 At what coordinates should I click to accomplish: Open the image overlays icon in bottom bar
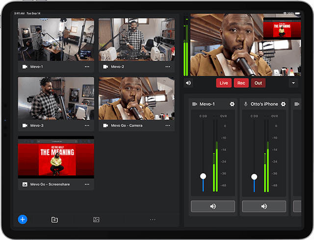96,220
